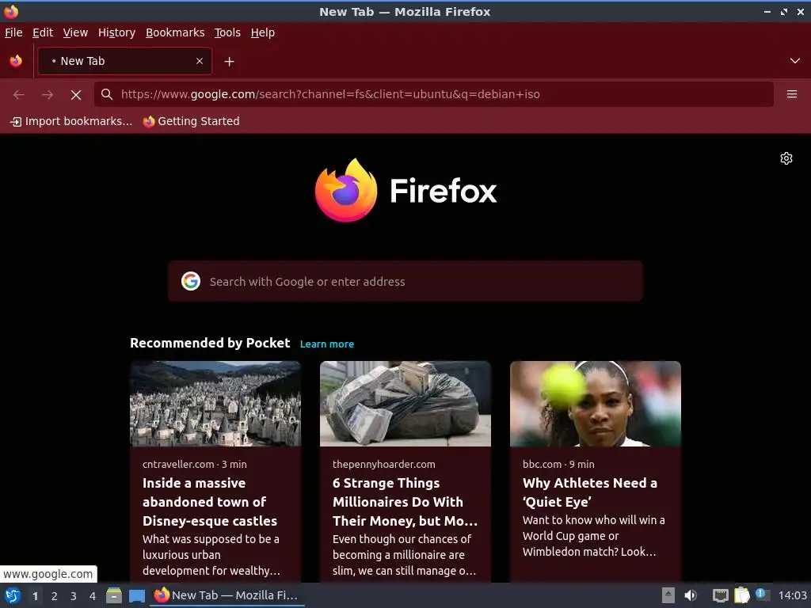Open the Bookmarks menu
Screen dimensions: 811x608
(175, 32)
